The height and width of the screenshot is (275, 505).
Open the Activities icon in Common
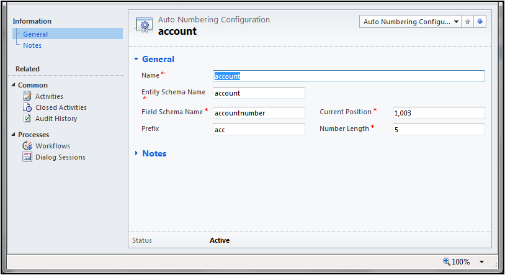27,96
